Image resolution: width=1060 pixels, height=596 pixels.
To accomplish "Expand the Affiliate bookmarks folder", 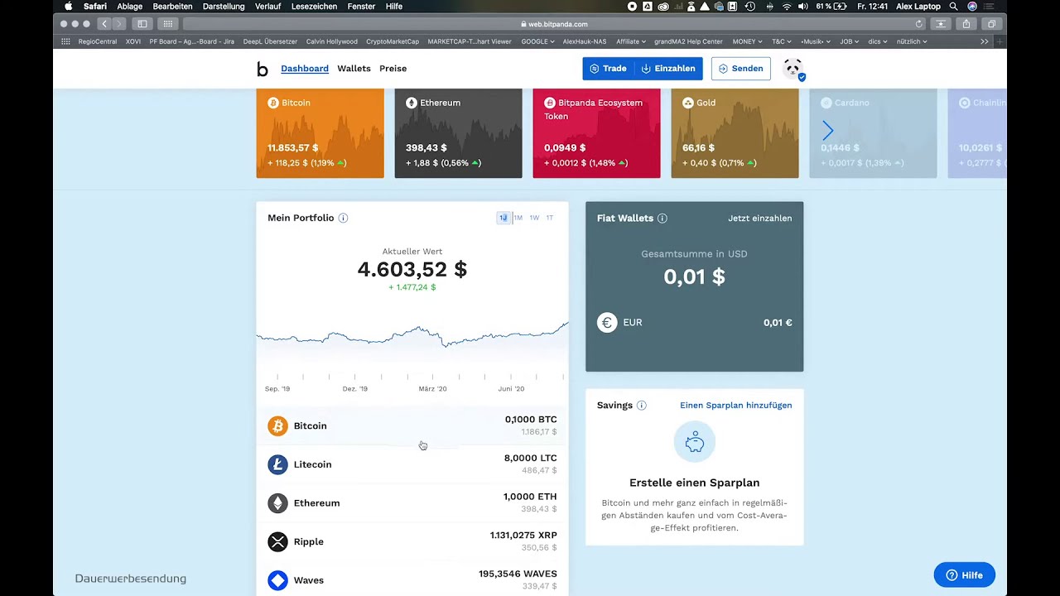I will pos(630,41).
